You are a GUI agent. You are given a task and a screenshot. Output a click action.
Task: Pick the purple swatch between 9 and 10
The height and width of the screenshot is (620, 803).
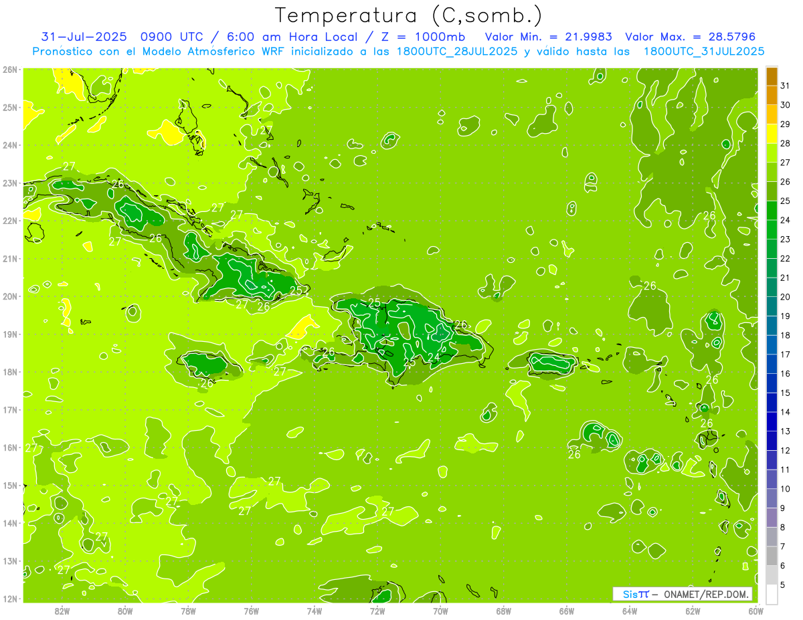coord(772,498)
